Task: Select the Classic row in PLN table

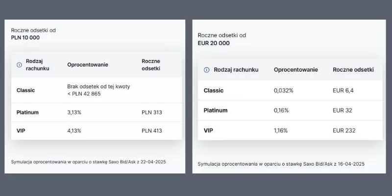Action: 97,90
